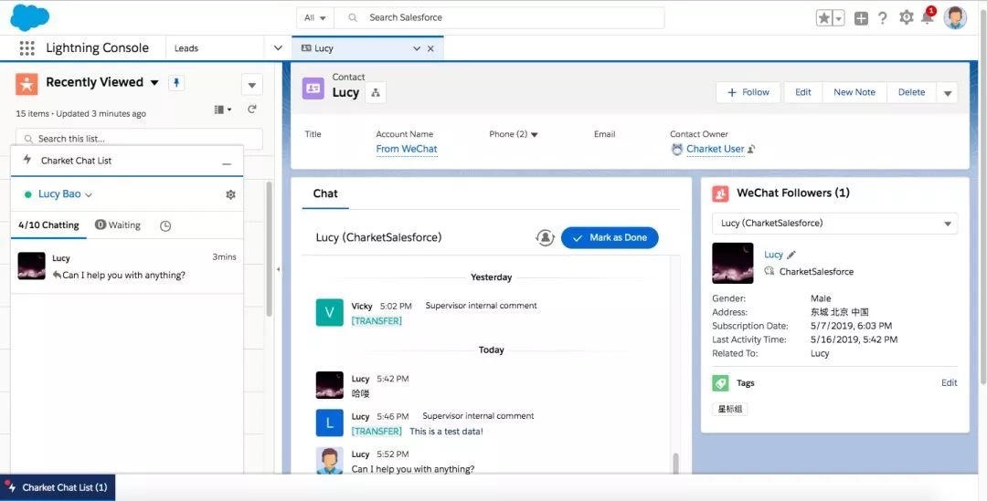Close the Lucy workspace tab
This screenshot has width=987, height=501.
tap(430, 48)
